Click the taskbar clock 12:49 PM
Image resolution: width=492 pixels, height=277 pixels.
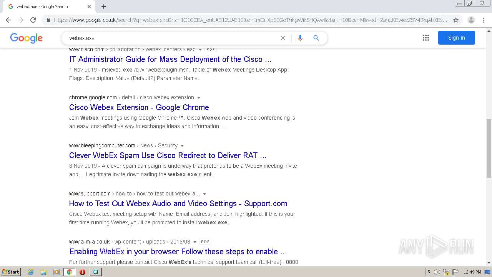(472, 272)
